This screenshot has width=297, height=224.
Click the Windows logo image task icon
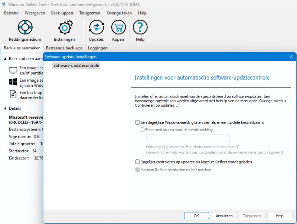(13, 82)
